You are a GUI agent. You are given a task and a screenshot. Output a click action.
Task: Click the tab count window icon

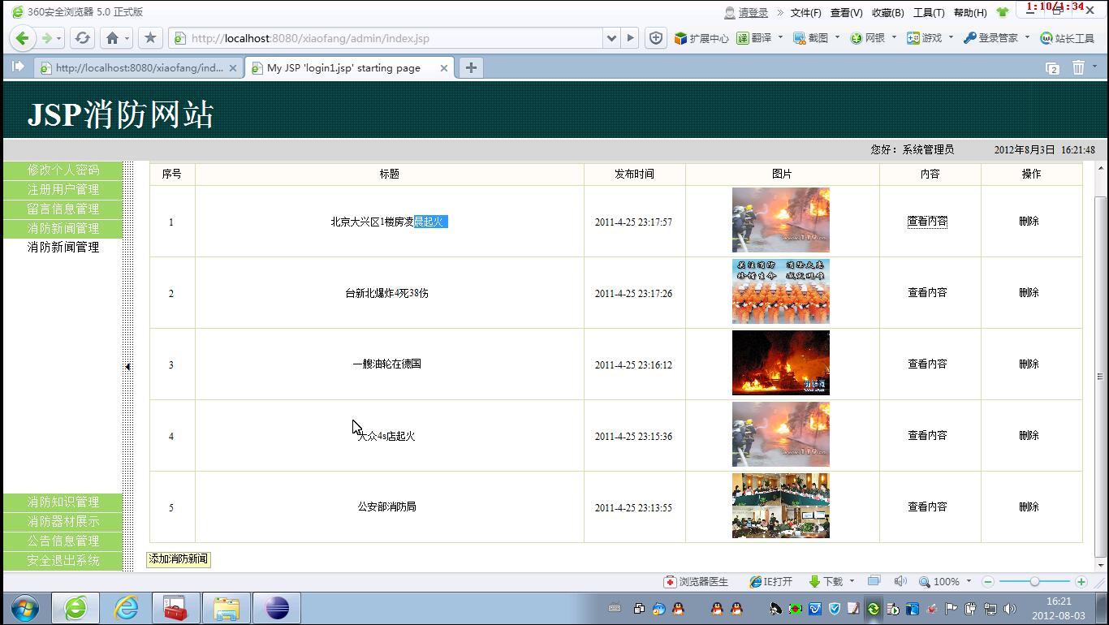1053,68
